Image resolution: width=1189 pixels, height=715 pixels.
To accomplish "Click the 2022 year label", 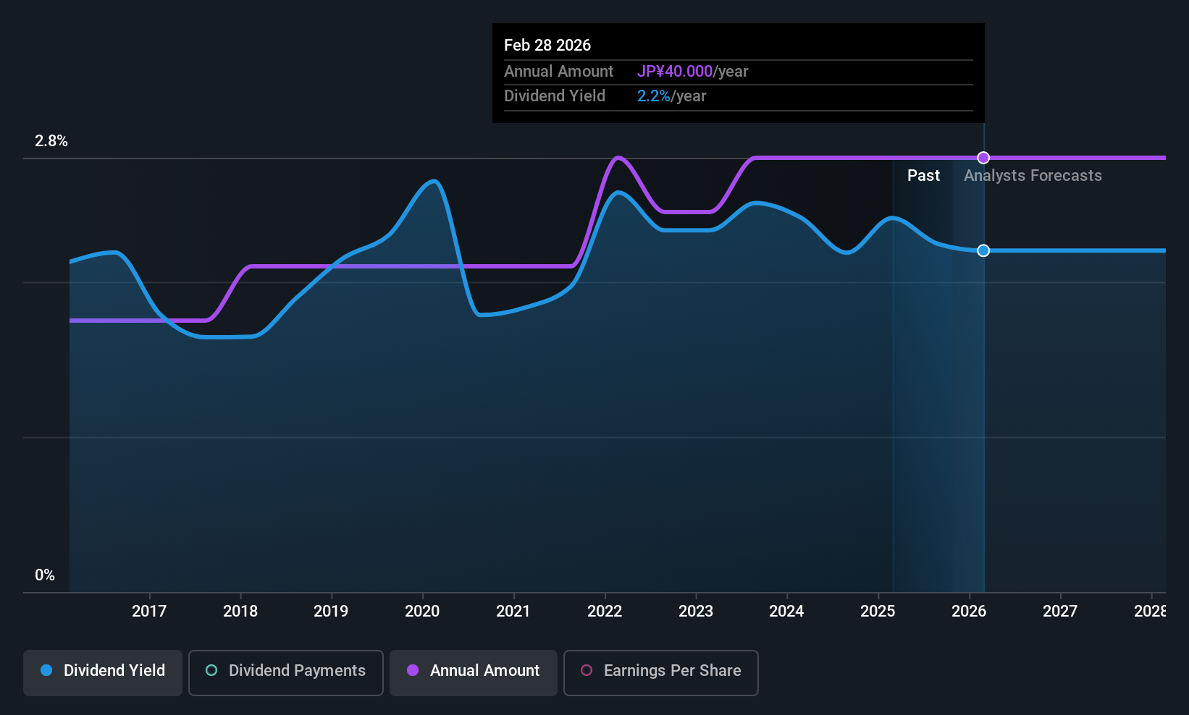I will tap(605, 612).
